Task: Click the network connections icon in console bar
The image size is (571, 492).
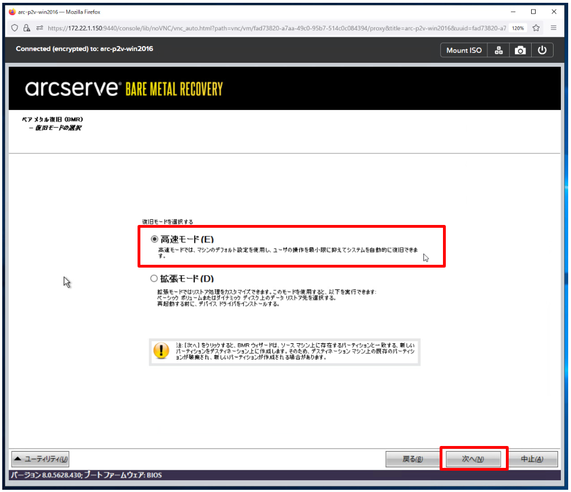Action: pyautogui.click(x=499, y=50)
